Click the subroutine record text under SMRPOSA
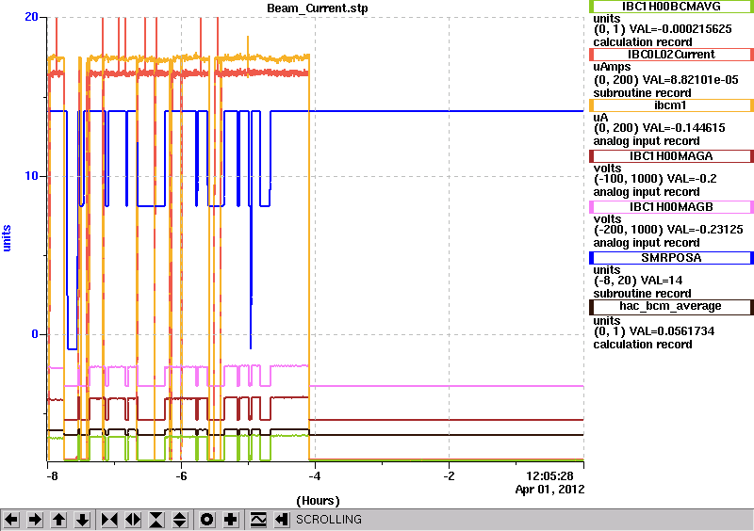The image size is (754, 531). click(x=643, y=294)
